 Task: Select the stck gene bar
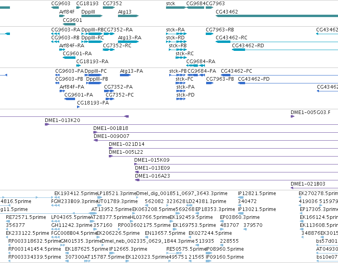[x=176, y=8]
